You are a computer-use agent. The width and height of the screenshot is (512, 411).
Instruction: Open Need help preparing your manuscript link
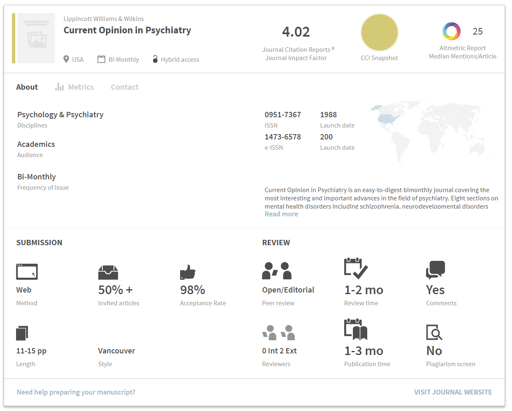click(x=76, y=392)
